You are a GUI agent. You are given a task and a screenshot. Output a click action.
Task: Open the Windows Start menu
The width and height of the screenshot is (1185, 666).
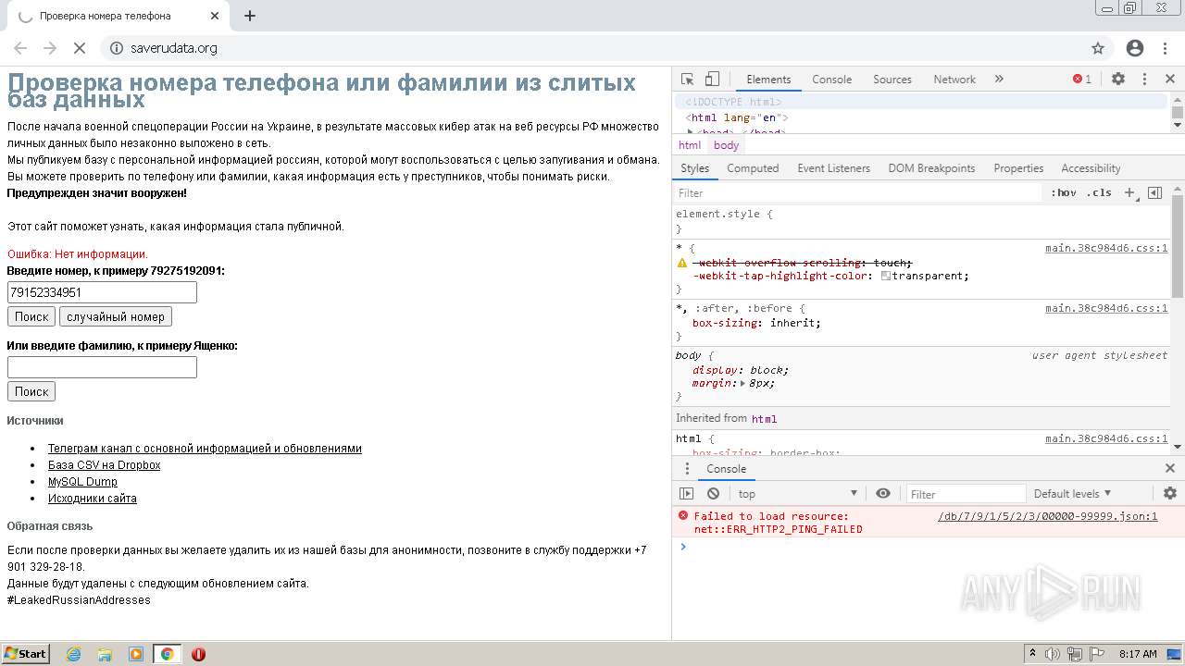tap(25, 654)
